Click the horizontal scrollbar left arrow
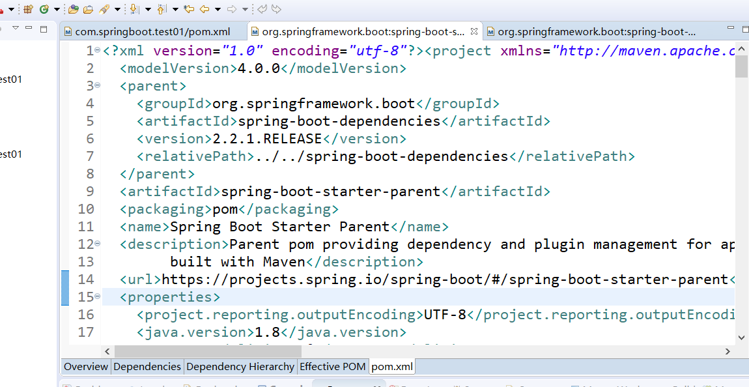 click(107, 351)
